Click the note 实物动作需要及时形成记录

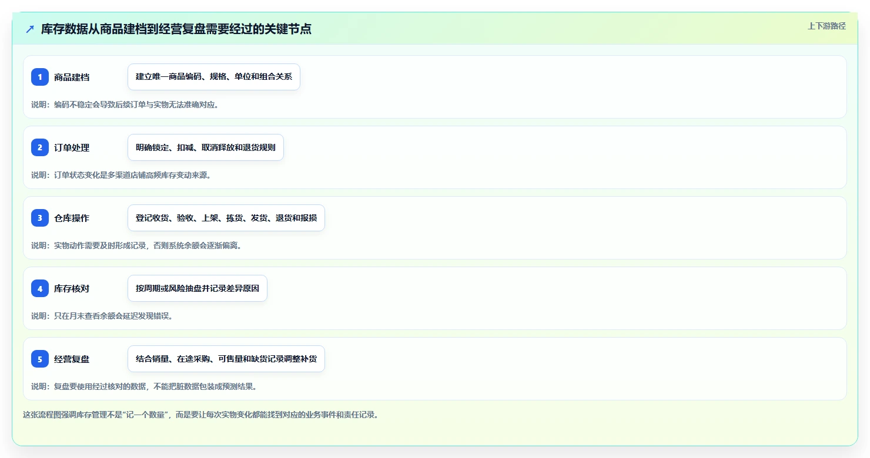pyautogui.click(x=136, y=245)
